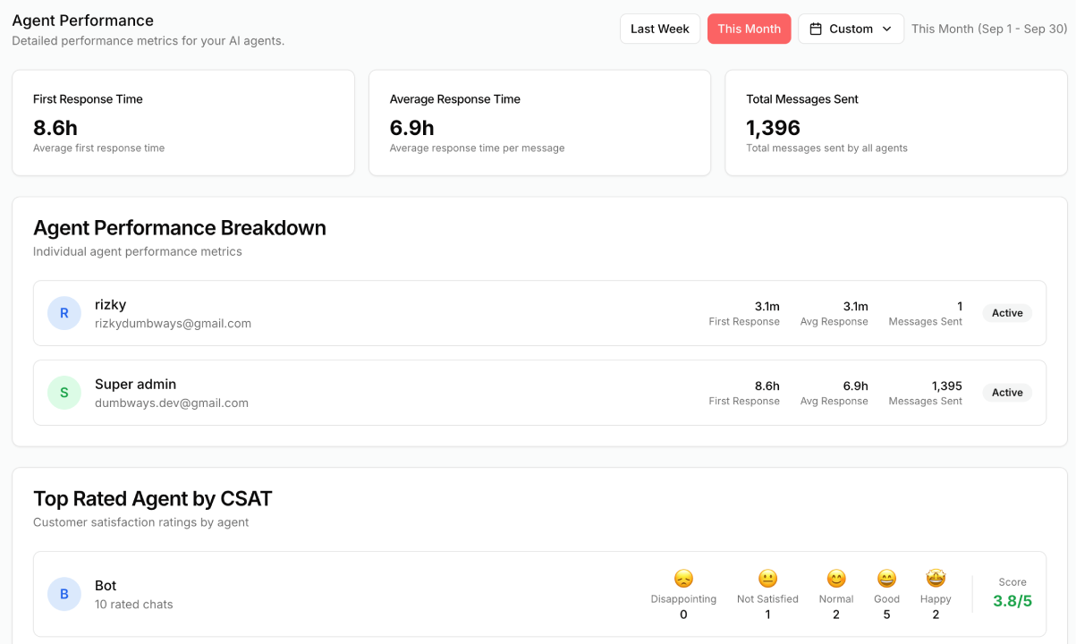This screenshot has width=1076, height=644.
Task: Select the This Month tab
Action: pos(749,29)
